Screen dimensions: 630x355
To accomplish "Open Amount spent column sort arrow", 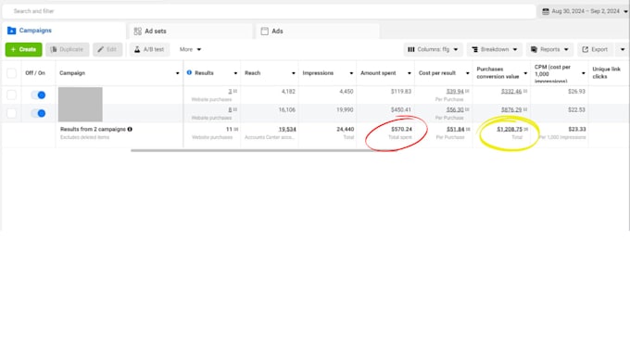I will (409, 73).
